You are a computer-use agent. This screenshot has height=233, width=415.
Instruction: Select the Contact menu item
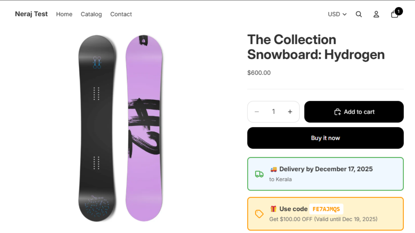121,14
